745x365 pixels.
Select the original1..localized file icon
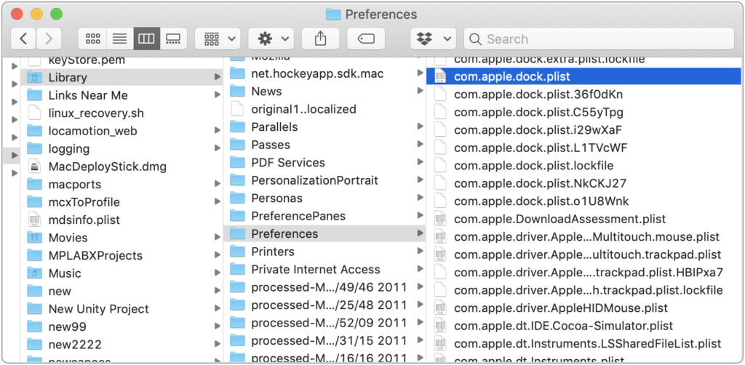pyautogui.click(x=238, y=109)
